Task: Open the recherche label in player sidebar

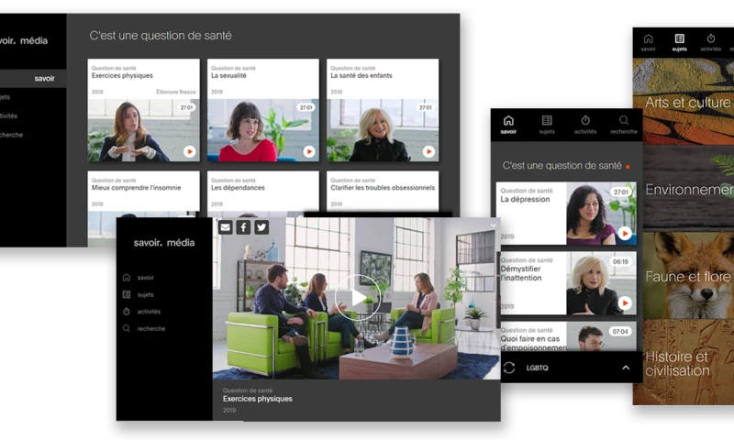Action: 151,329
